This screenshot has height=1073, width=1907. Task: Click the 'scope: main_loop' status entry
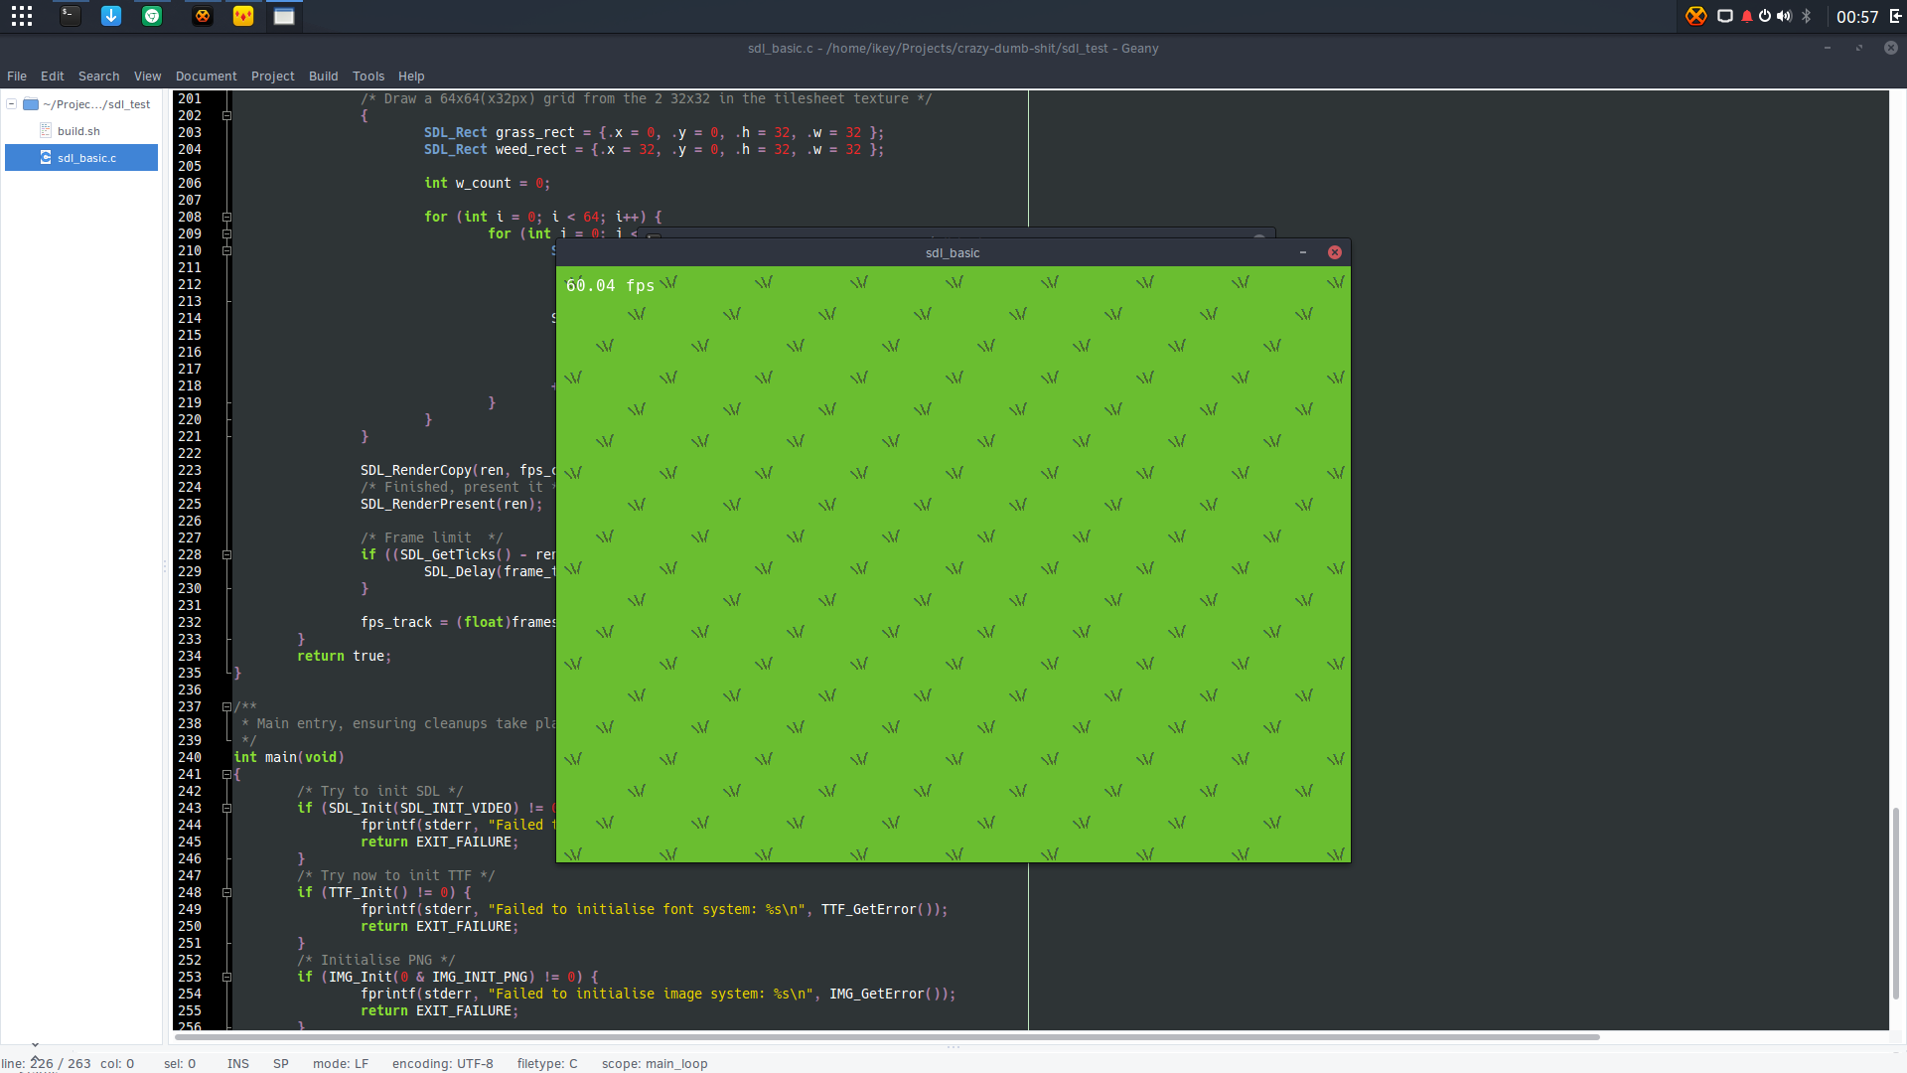(655, 1063)
